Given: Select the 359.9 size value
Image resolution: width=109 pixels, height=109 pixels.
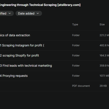Looking at the screenshot, I should click(104, 66).
